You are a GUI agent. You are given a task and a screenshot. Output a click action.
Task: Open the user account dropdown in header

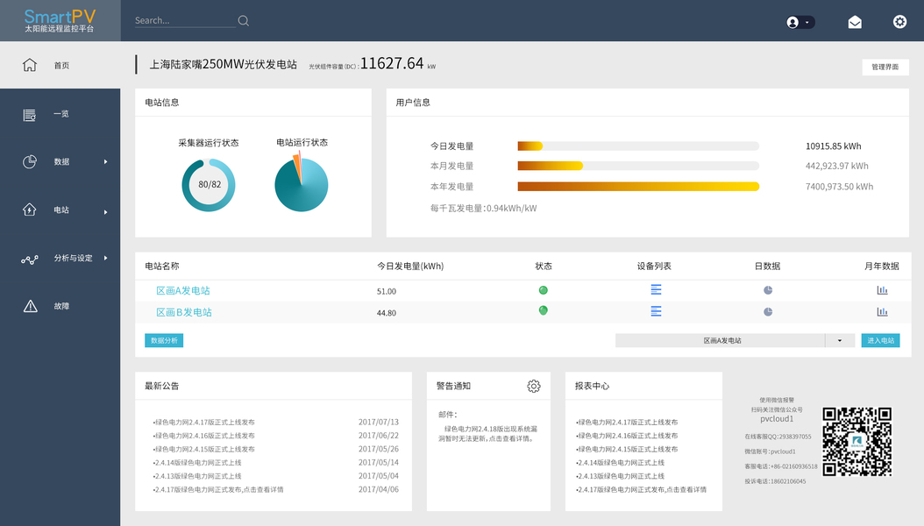pos(800,23)
